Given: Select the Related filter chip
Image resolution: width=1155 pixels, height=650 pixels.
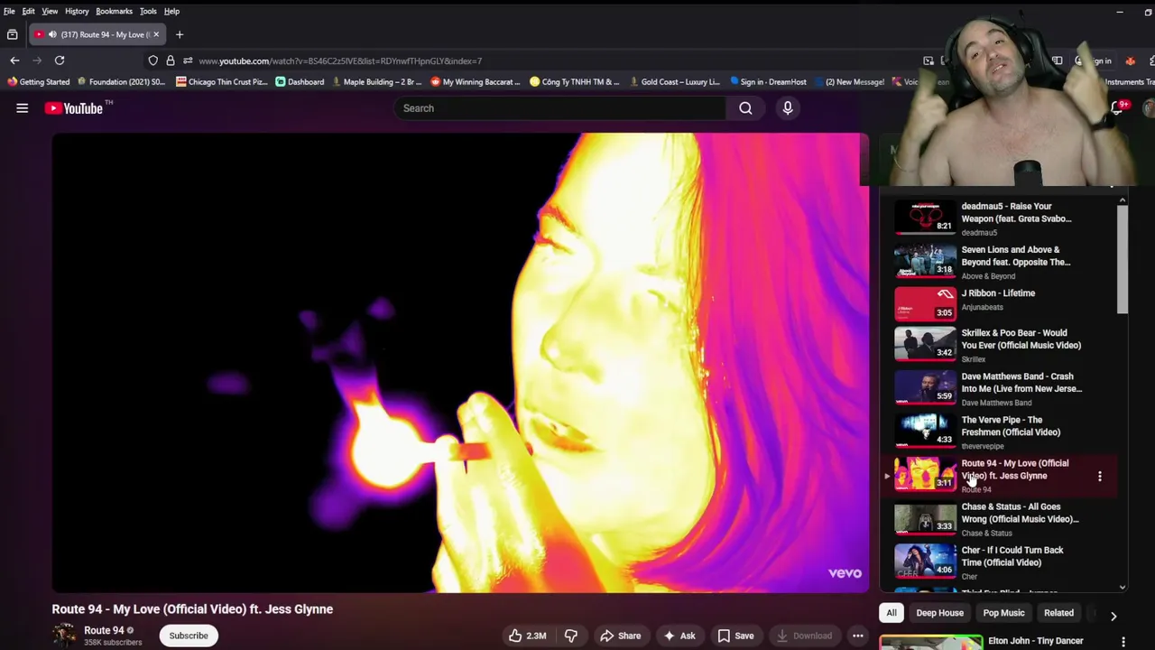Looking at the screenshot, I should 1058,613.
